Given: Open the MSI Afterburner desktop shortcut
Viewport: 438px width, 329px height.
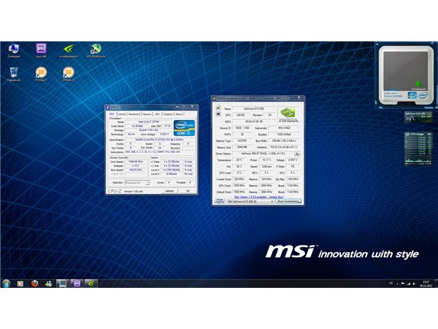Looking at the screenshot, I should tap(96, 51).
